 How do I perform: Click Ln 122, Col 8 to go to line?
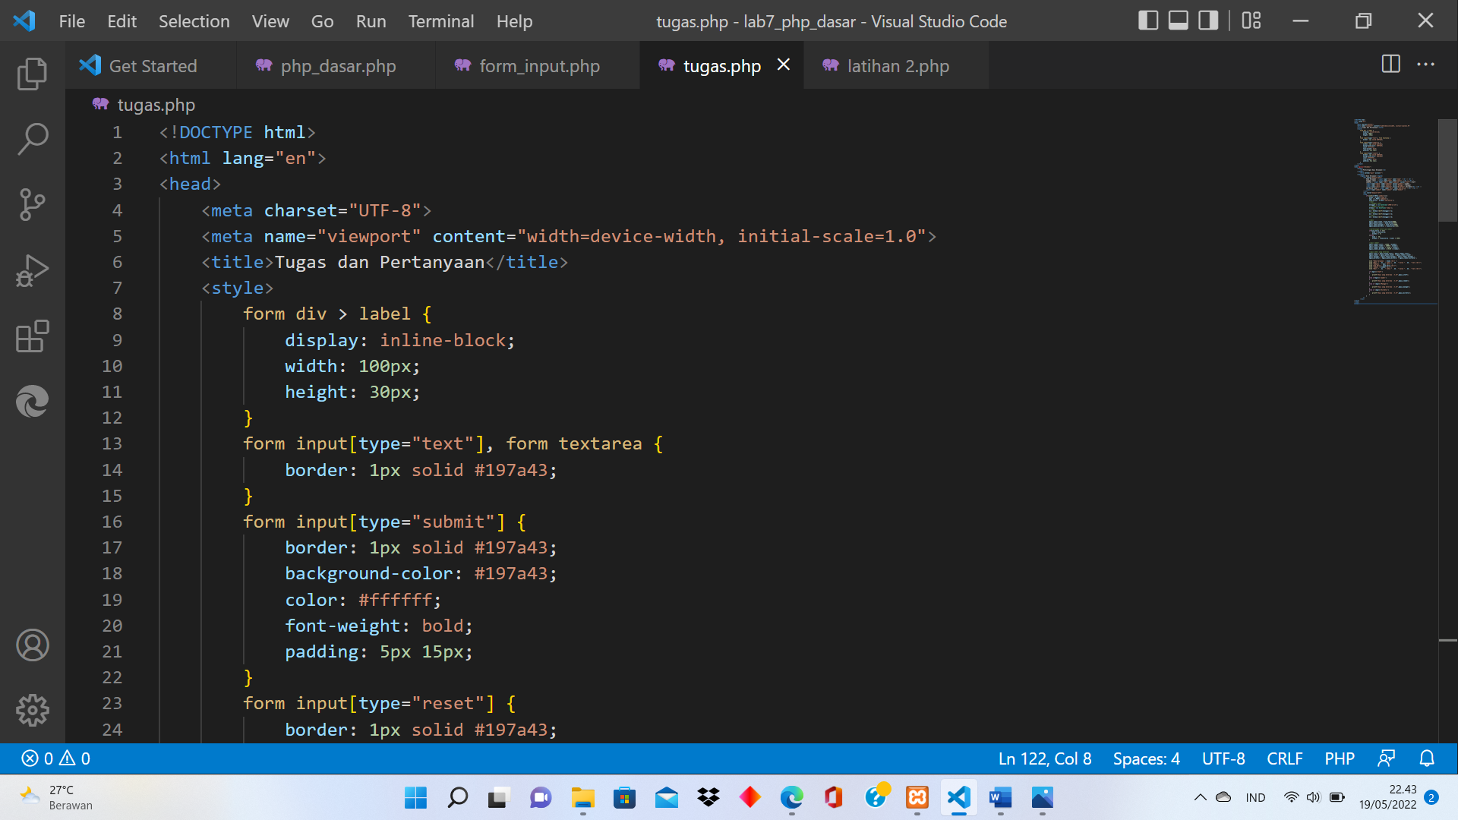1045,758
